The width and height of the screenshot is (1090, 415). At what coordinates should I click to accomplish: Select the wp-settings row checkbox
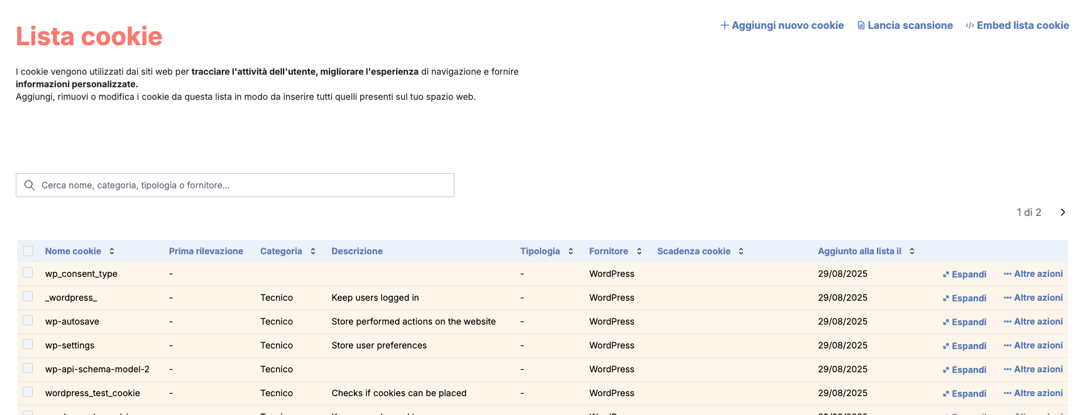28,344
